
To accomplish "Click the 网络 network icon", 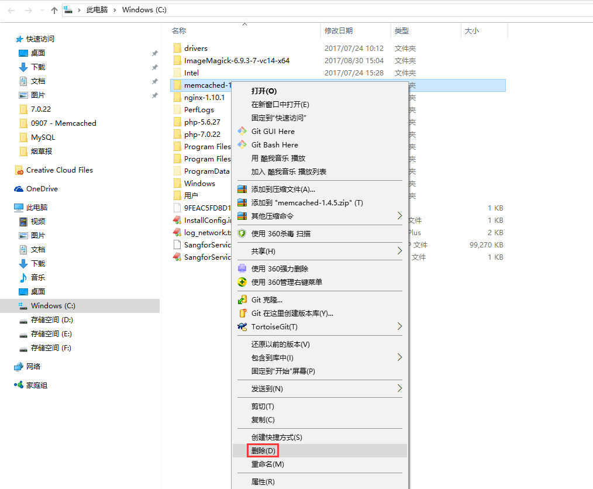I will click(19, 367).
